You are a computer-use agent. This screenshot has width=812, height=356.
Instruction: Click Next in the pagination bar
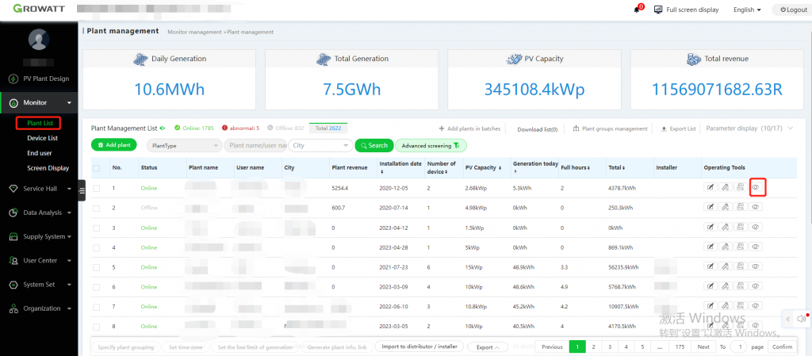(x=703, y=346)
